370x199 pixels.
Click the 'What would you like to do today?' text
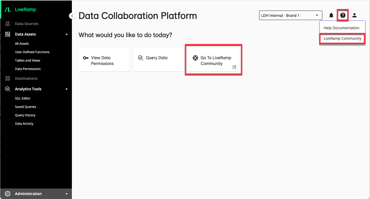pos(125,35)
